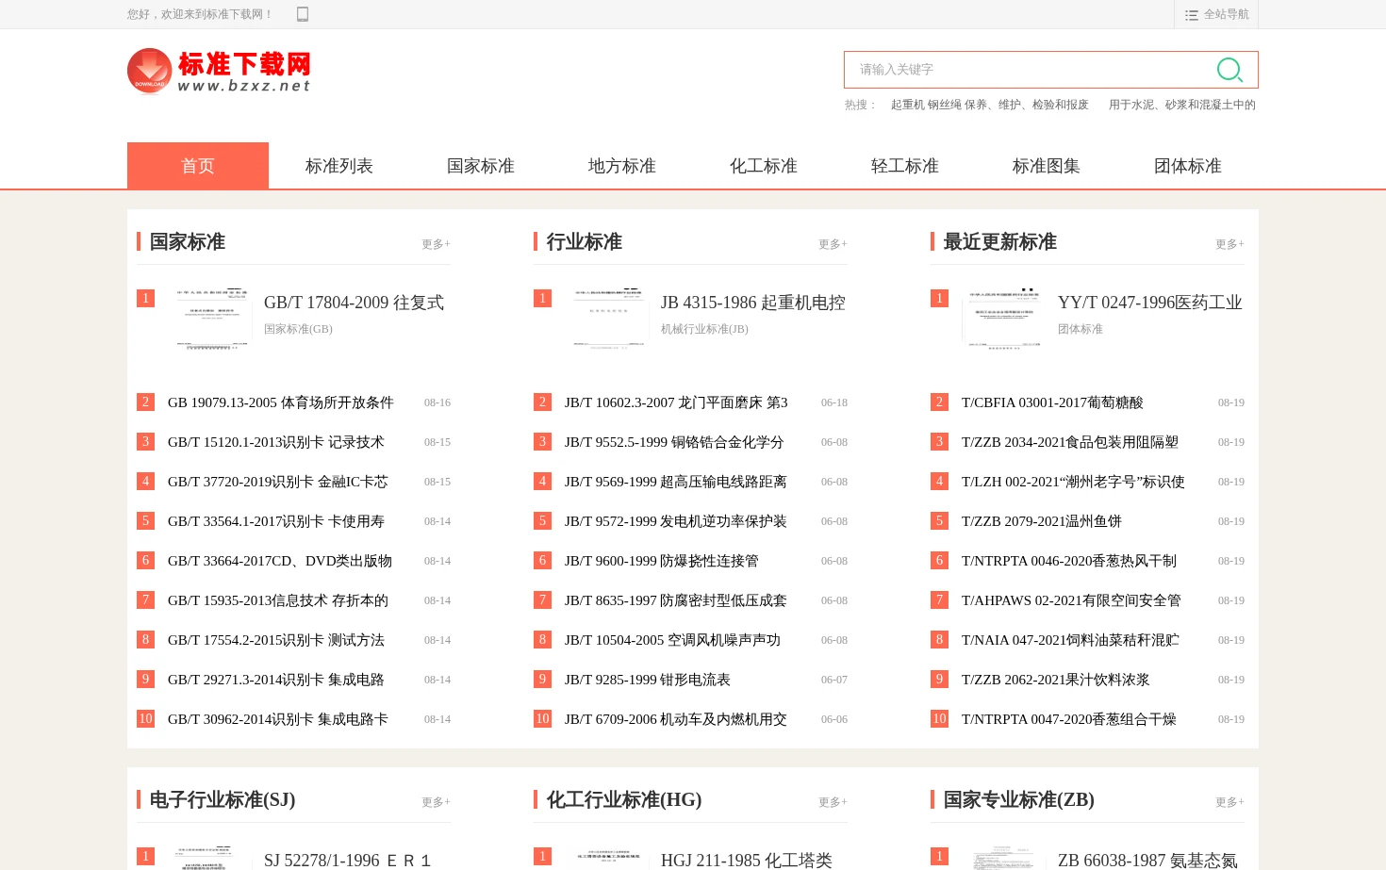The image size is (1386, 870).
Task: Expand 更多+ in 行业标准 section
Action: coord(833,244)
